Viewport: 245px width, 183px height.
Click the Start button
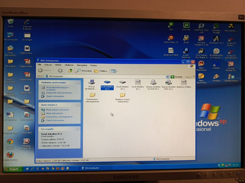click(13, 169)
